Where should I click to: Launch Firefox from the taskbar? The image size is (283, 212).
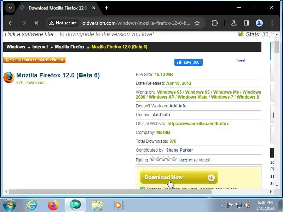tap(53, 205)
